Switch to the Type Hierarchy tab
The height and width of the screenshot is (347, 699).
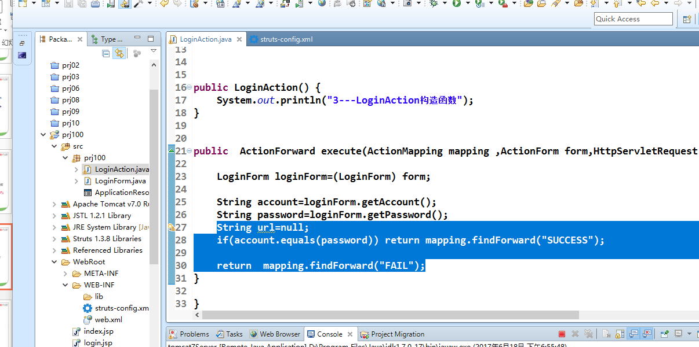click(108, 39)
